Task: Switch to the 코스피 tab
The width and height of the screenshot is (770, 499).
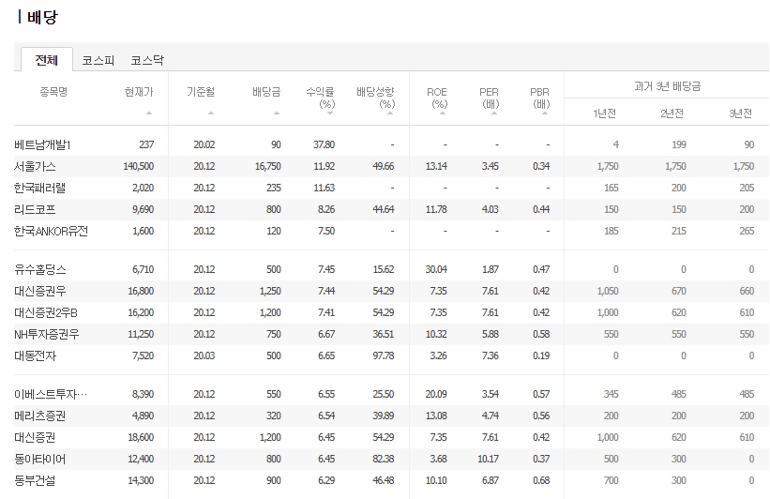Action: coord(98,60)
